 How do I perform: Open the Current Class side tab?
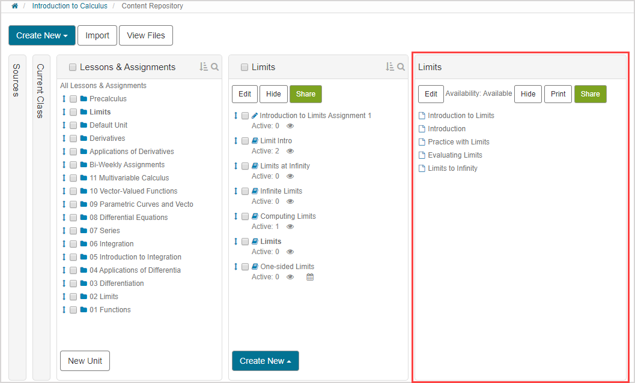(41, 91)
